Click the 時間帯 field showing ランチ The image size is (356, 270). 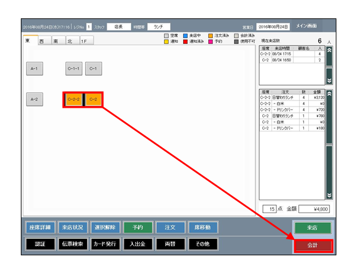tap(159, 27)
